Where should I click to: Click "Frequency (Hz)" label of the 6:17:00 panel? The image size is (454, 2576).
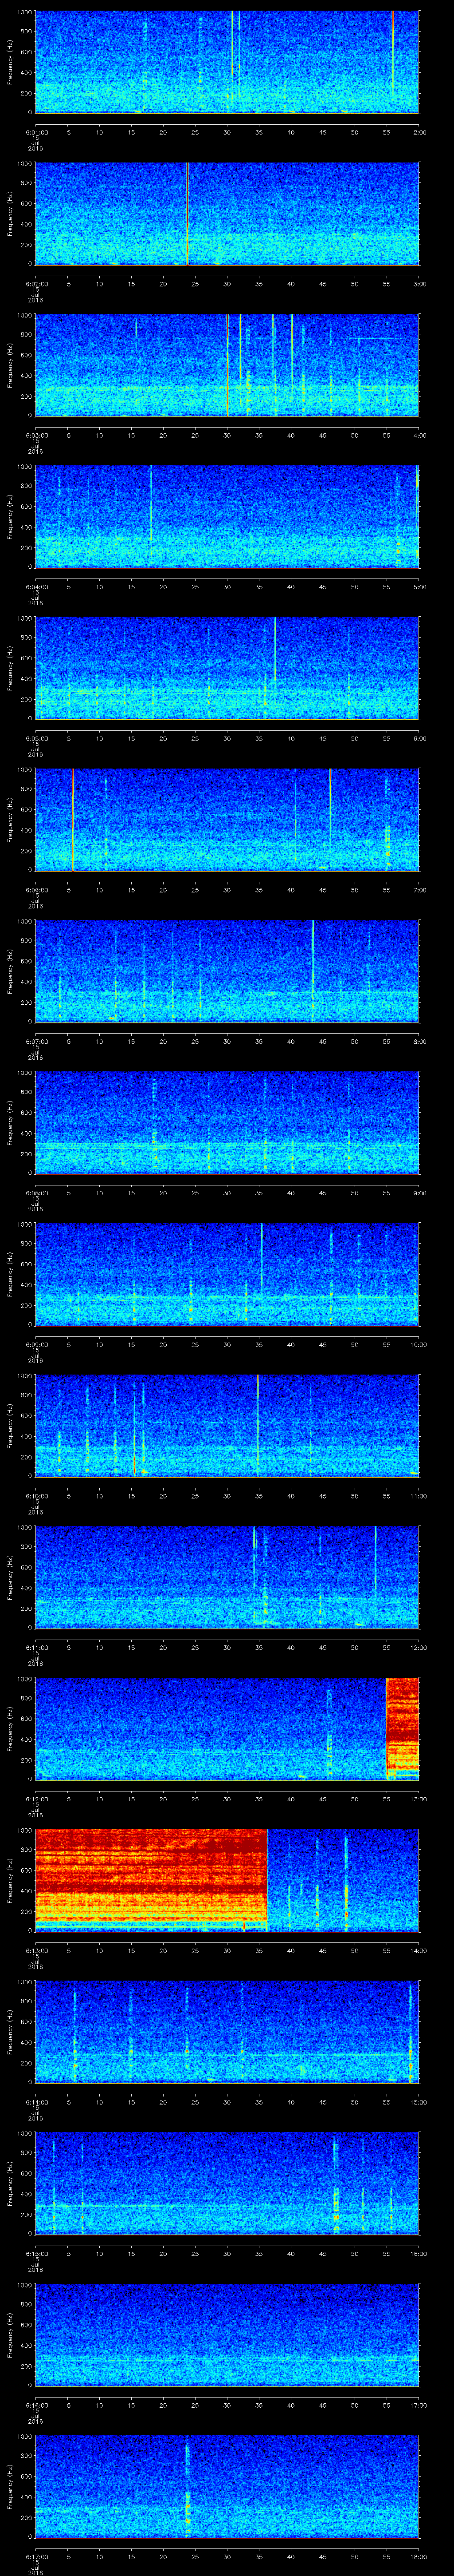(10, 2485)
